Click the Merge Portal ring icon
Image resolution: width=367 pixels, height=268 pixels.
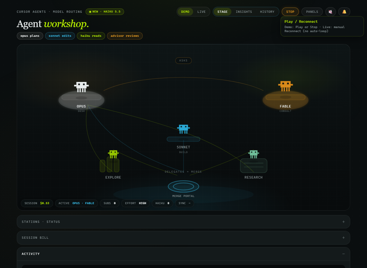pos(183,187)
